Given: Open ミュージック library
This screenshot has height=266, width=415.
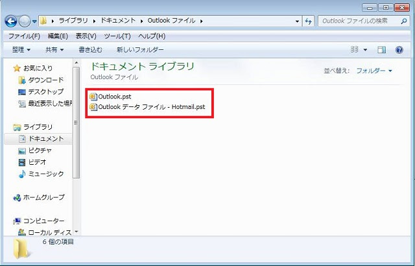Looking at the screenshot, I should (46, 174).
